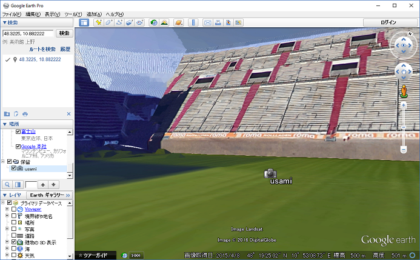Image resolution: width=420 pixels, height=260 pixels.
Task: Enable the 道路 layer checkbox
Action: click(14, 236)
